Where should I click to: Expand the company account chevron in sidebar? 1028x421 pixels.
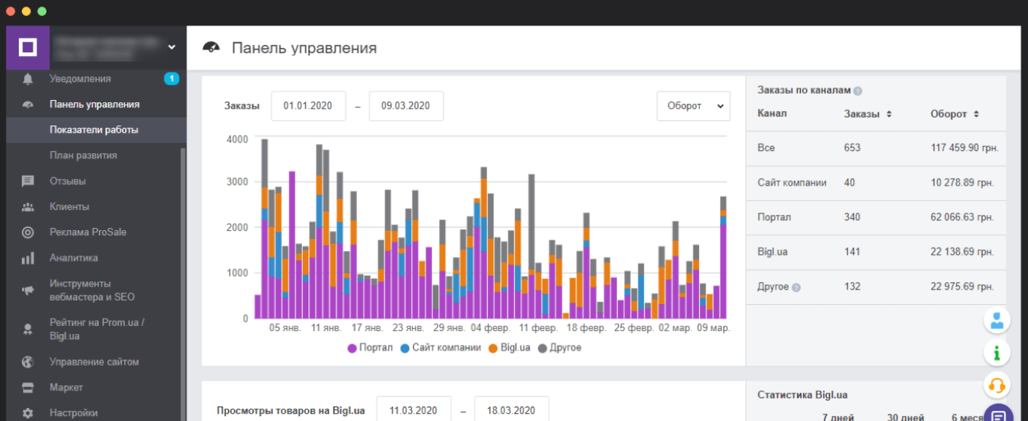(171, 47)
